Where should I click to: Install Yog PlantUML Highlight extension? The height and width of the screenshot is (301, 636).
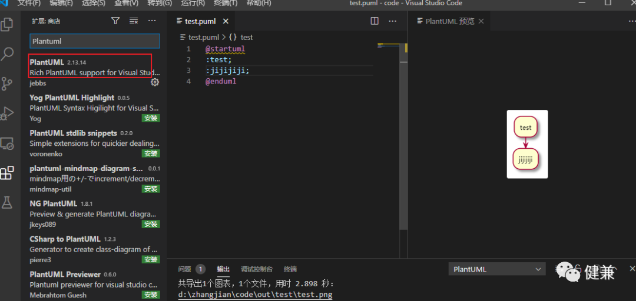click(151, 118)
